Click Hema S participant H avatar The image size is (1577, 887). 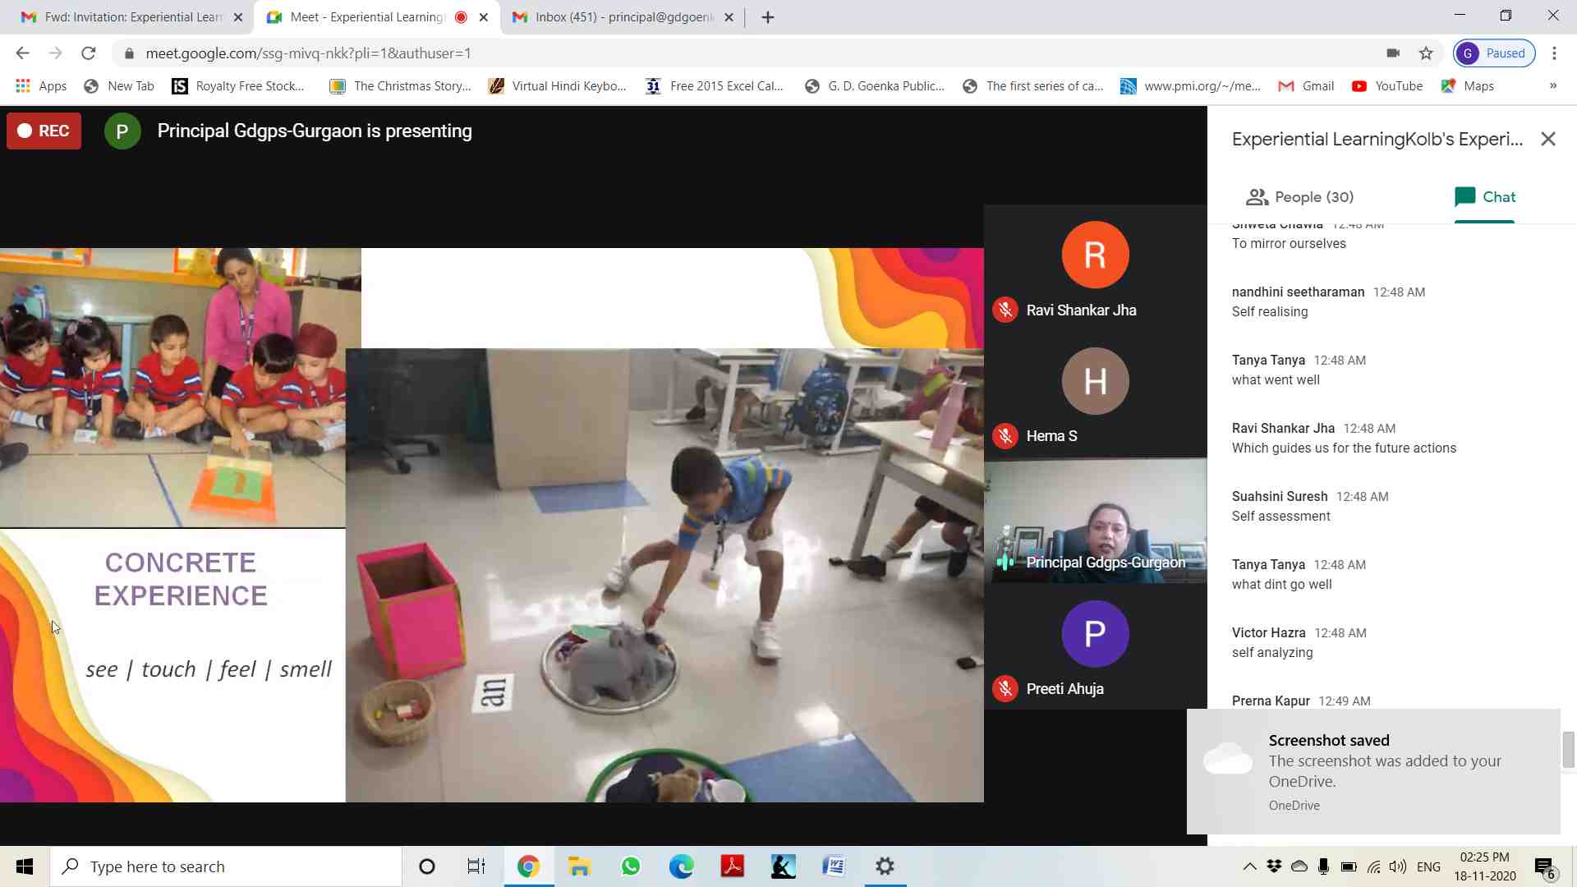click(x=1095, y=381)
